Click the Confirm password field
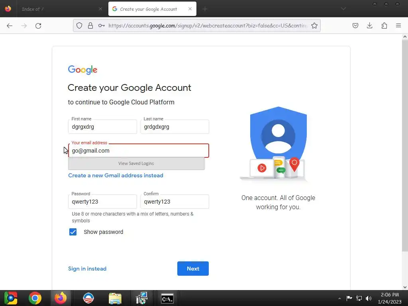This screenshot has width=408, height=306. tap(175, 202)
